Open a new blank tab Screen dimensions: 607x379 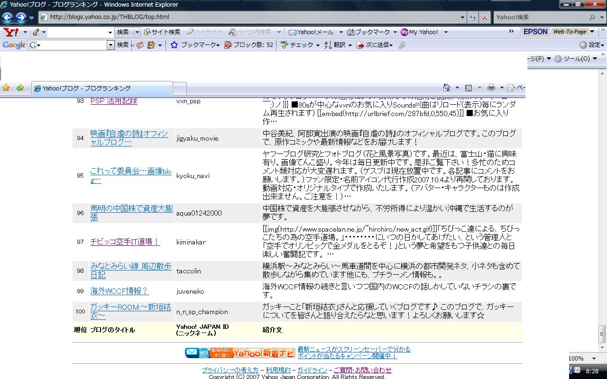click(179, 88)
